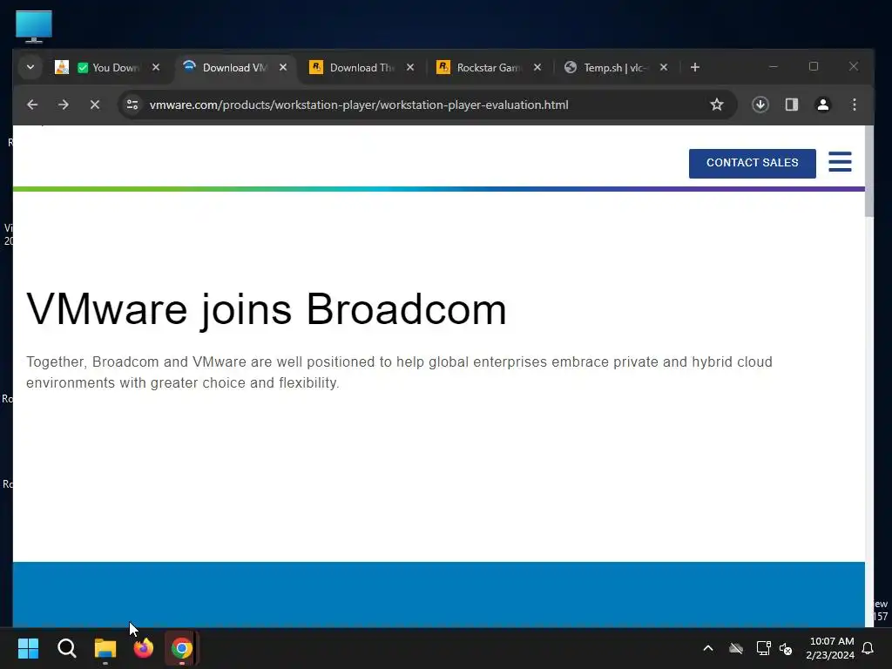Image resolution: width=892 pixels, height=669 pixels.
Task: Bookmark this page with the star icon
Action: (x=717, y=105)
